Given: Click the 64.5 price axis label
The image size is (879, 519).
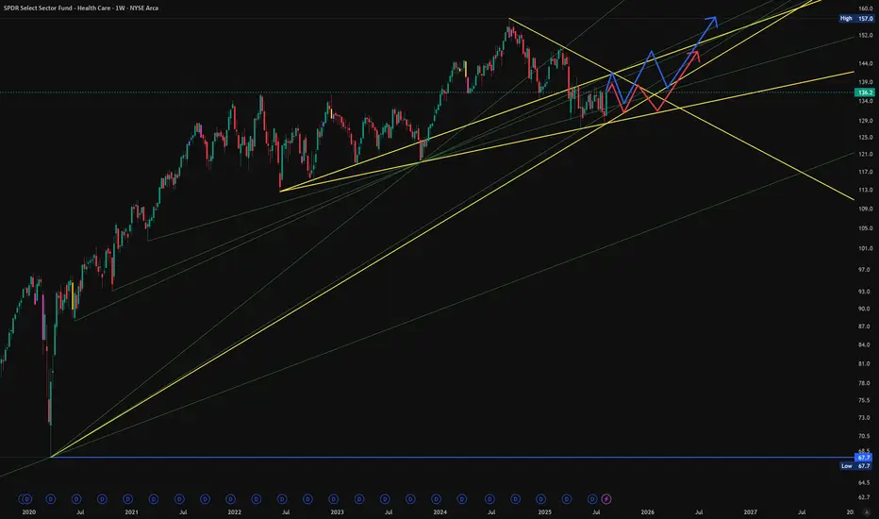Looking at the screenshot, I should [x=865, y=482].
